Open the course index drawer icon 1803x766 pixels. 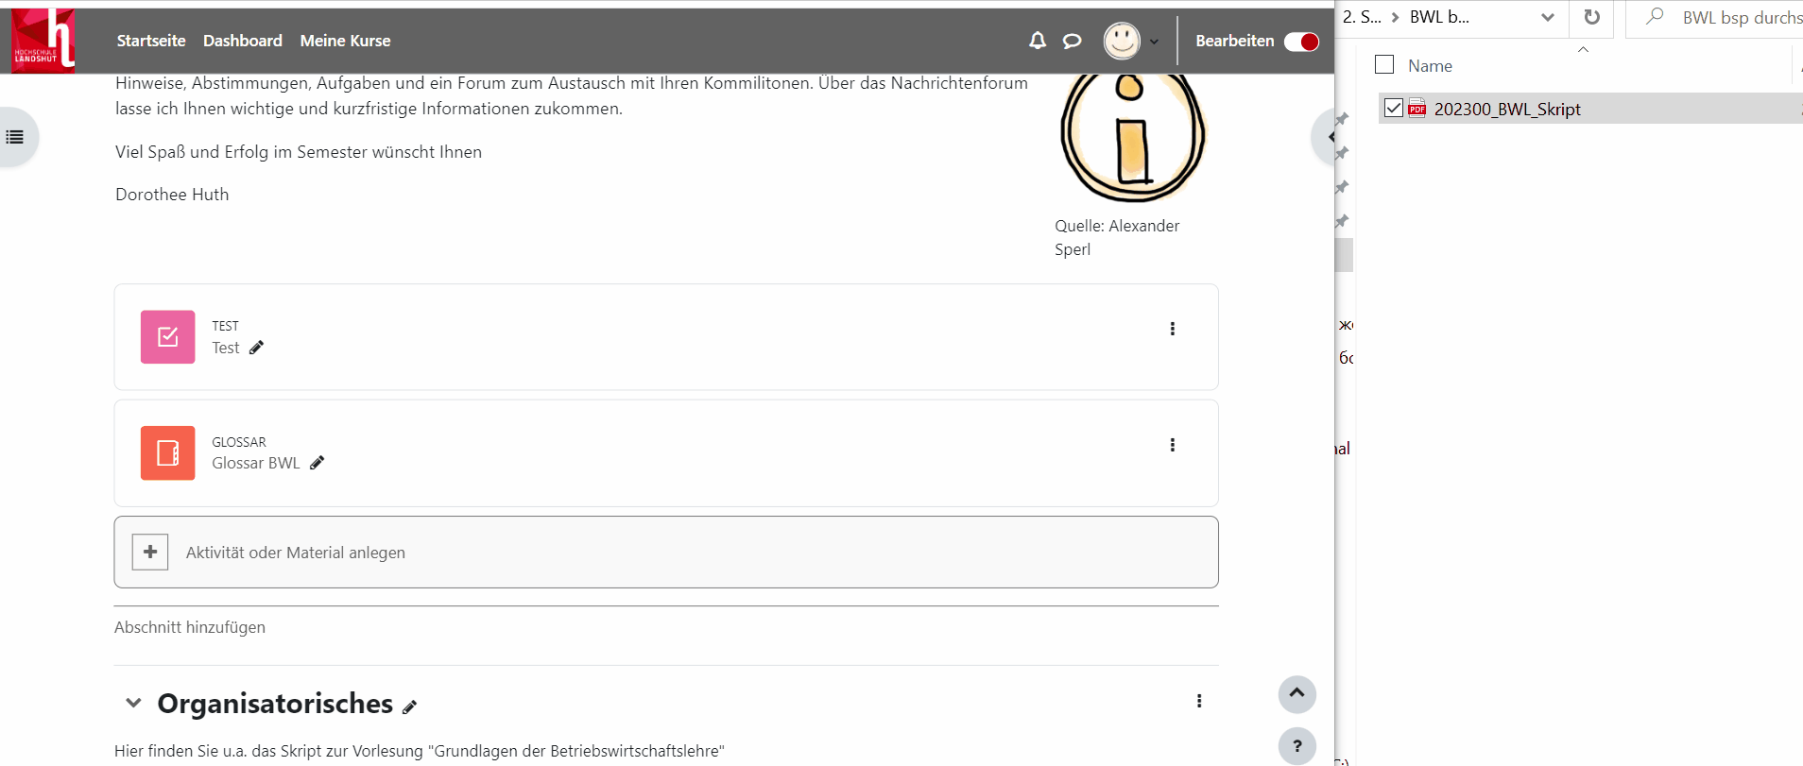point(15,137)
